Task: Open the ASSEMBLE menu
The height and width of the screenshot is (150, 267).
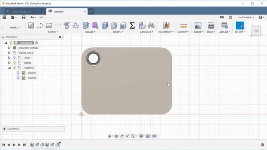Action: coord(146,32)
